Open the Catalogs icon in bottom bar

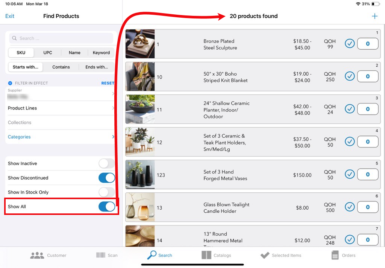[x=206, y=255]
